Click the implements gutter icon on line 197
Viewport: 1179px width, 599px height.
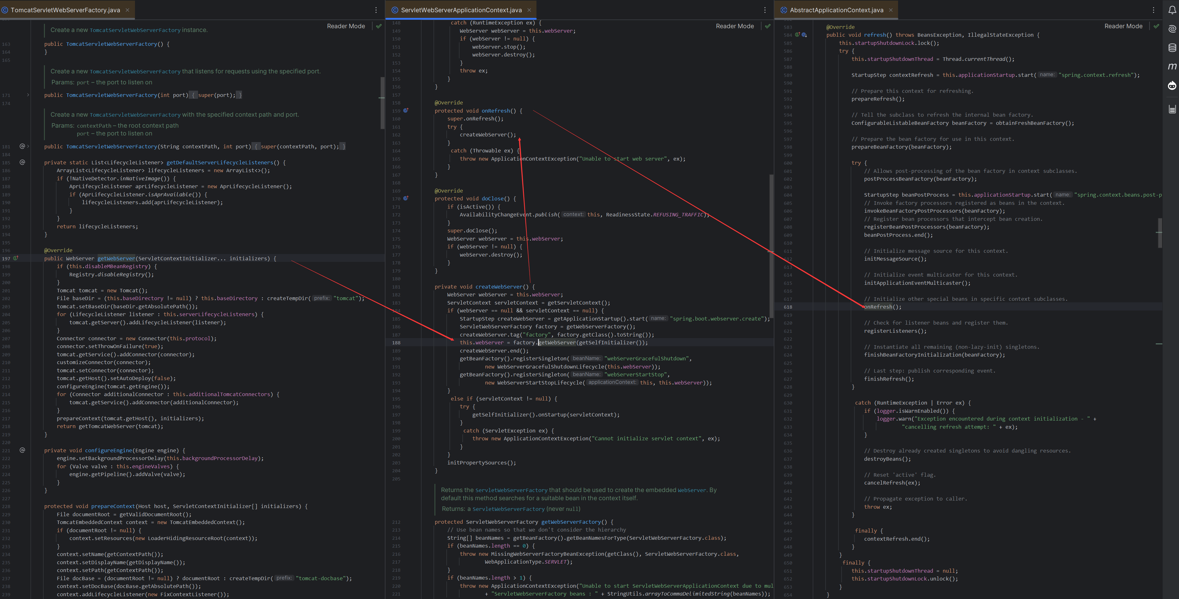tap(16, 258)
